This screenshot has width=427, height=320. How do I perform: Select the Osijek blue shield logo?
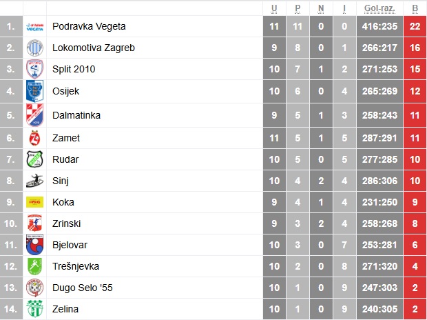(34, 91)
